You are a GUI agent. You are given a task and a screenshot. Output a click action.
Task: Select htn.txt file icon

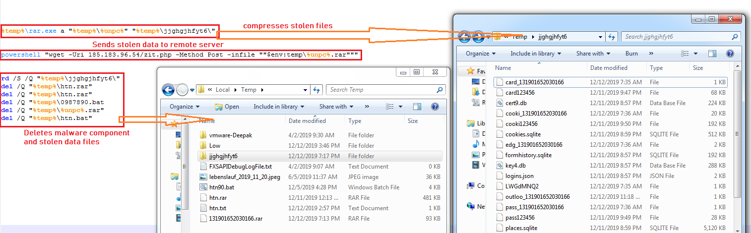203,208
